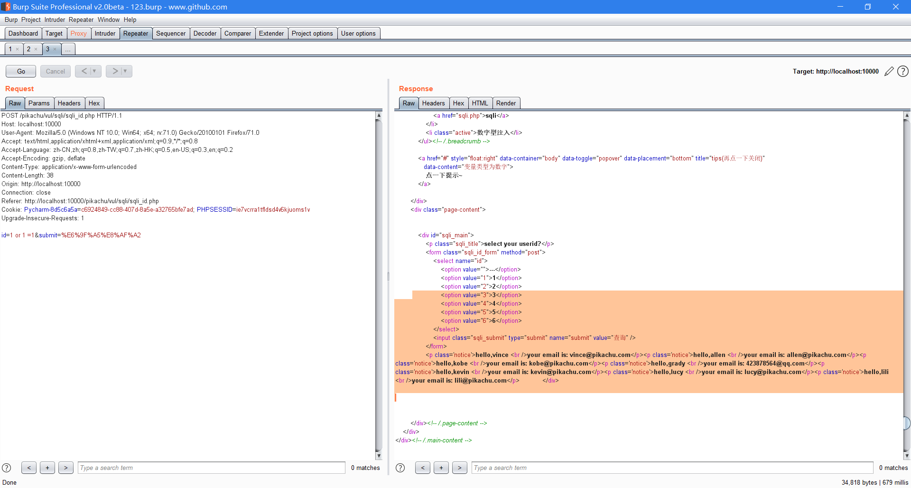This screenshot has height=488, width=911.
Task: Click the Cancel button
Action: (x=56, y=71)
